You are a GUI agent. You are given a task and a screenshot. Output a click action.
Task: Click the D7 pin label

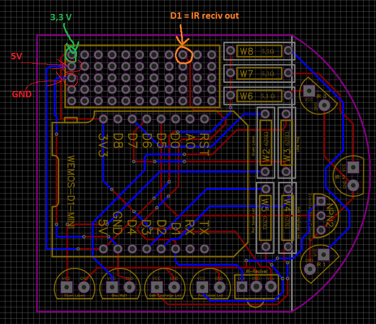tap(132, 141)
